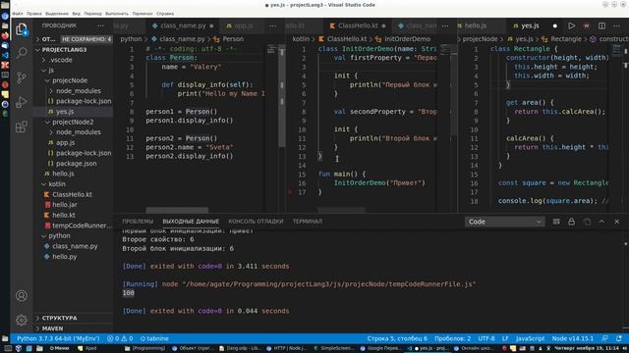The width and height of the screenshot is (629, 353).
Task: Toggle output scroll lock
Action: tap(571, 222)
